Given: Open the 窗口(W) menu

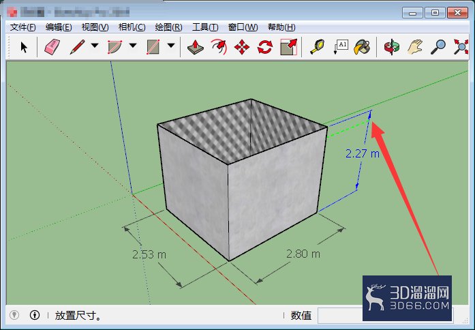Looking at the screenshot, I should point(243,27).
